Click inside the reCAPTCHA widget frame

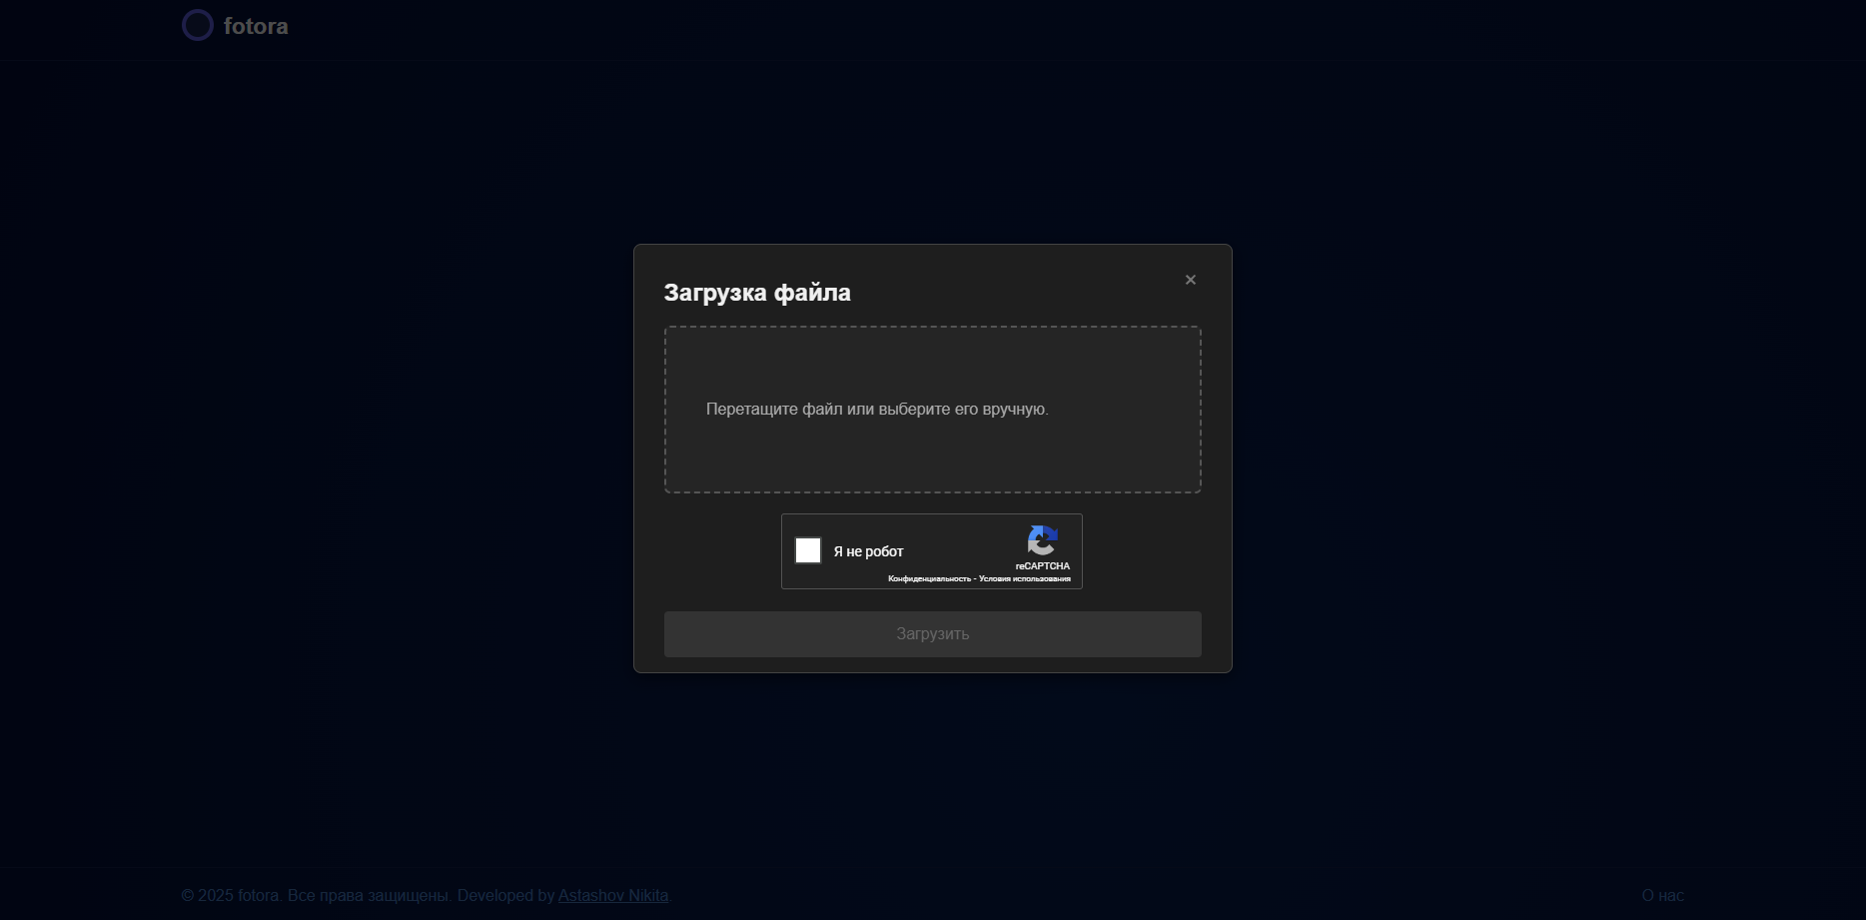(932, 551)
